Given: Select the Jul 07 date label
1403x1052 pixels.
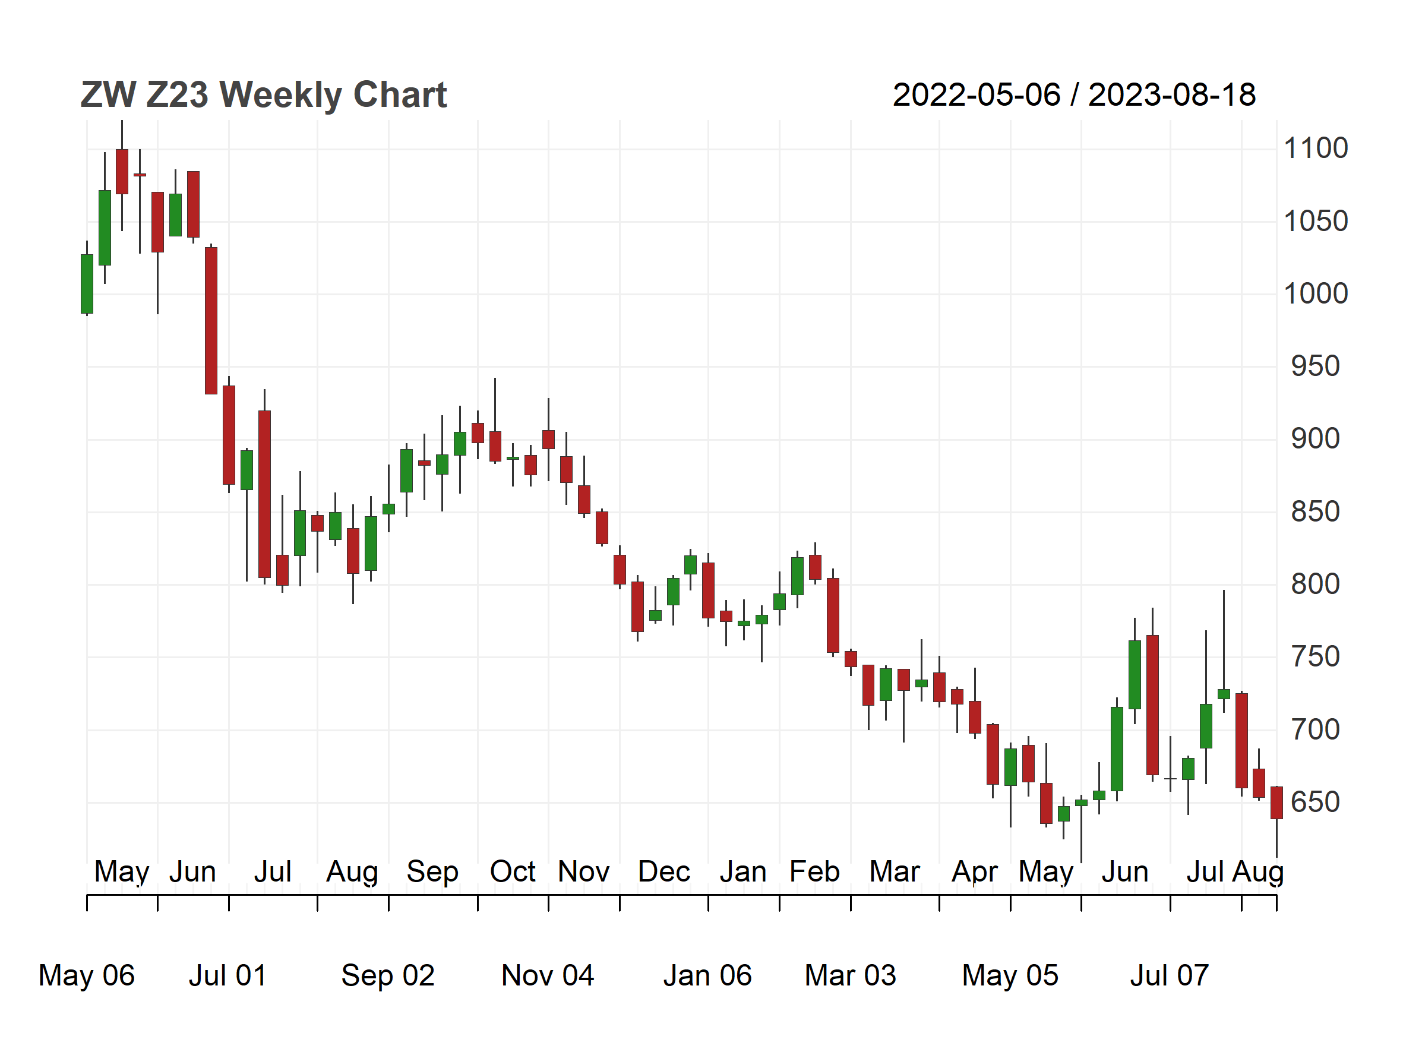Looking at the screenshot, I should [x=1170, y=975].
